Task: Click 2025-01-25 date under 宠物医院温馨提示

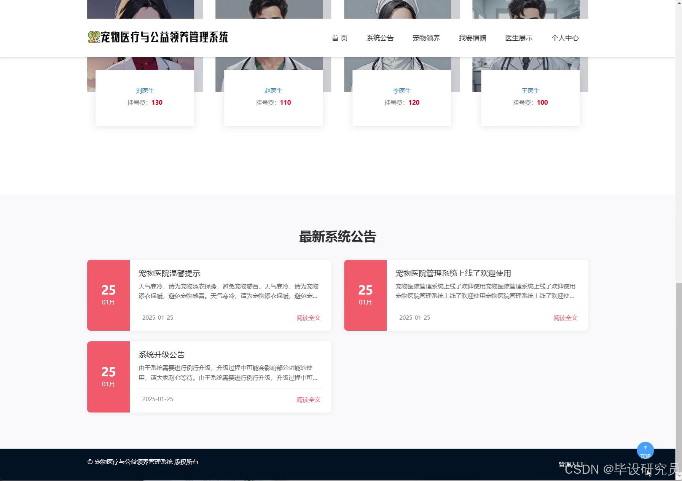Action: tap(158, 317)
